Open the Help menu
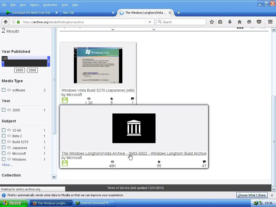This screenshot has height=207, width=276. click(75, 5)
